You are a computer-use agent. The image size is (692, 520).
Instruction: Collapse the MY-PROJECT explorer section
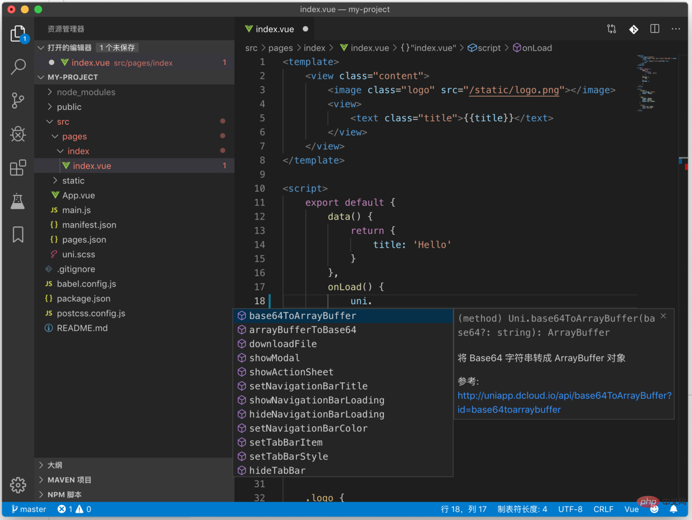coord(72,77)
